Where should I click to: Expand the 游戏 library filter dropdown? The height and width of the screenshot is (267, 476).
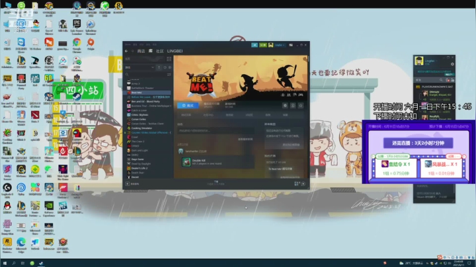coord(139,67)
